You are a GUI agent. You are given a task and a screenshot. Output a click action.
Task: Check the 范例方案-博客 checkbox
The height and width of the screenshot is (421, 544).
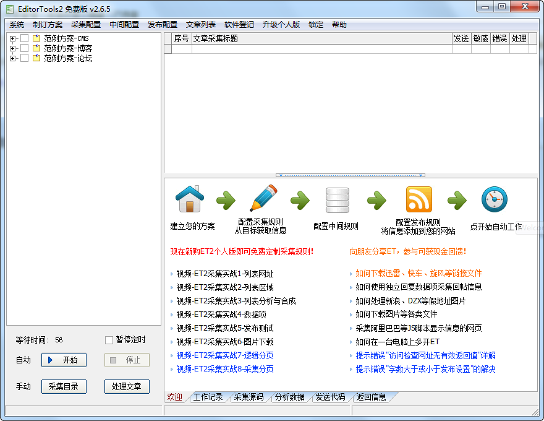(x=24, y=48)
